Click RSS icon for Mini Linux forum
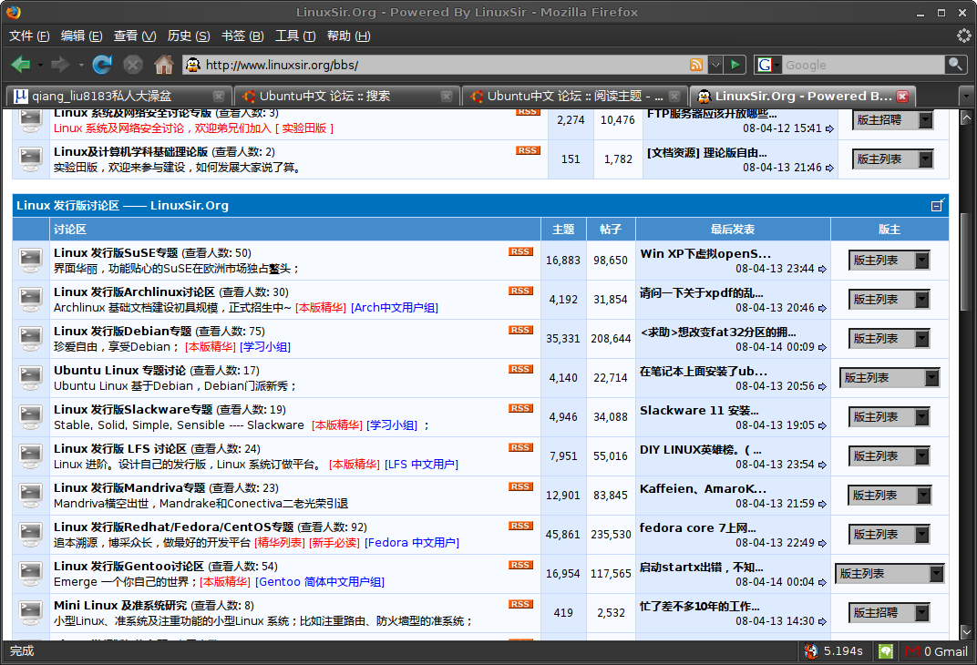Screen dimensions: 977x665 (x=520, y=605)
